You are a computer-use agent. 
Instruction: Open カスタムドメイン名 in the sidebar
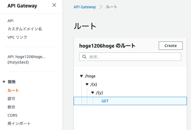(25, 29)
